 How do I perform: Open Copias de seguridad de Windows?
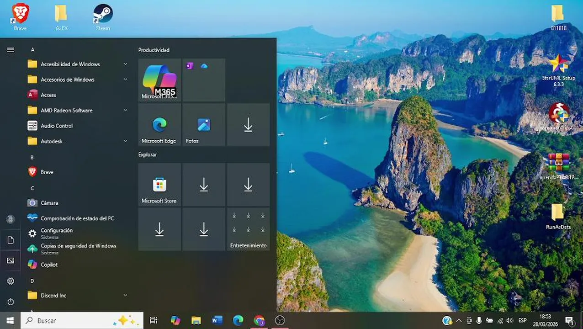coord(78,249)
